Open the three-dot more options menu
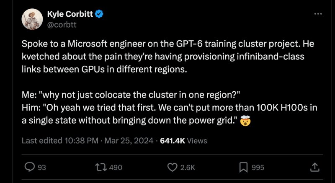The width and height of the screenshot is (335, 183). (318, 14)
